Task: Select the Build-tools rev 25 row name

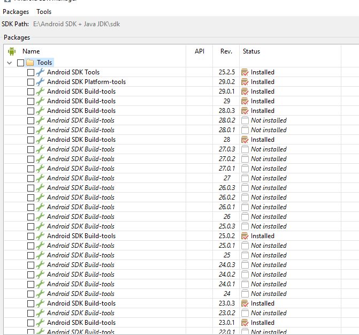Action: (x=81, y=255)
